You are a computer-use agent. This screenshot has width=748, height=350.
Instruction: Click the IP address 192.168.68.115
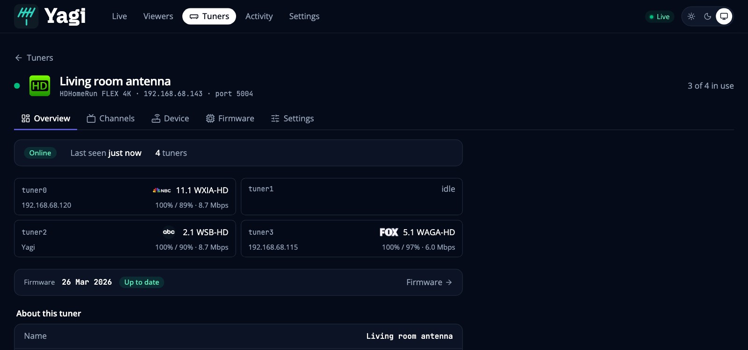coord(273,247)
